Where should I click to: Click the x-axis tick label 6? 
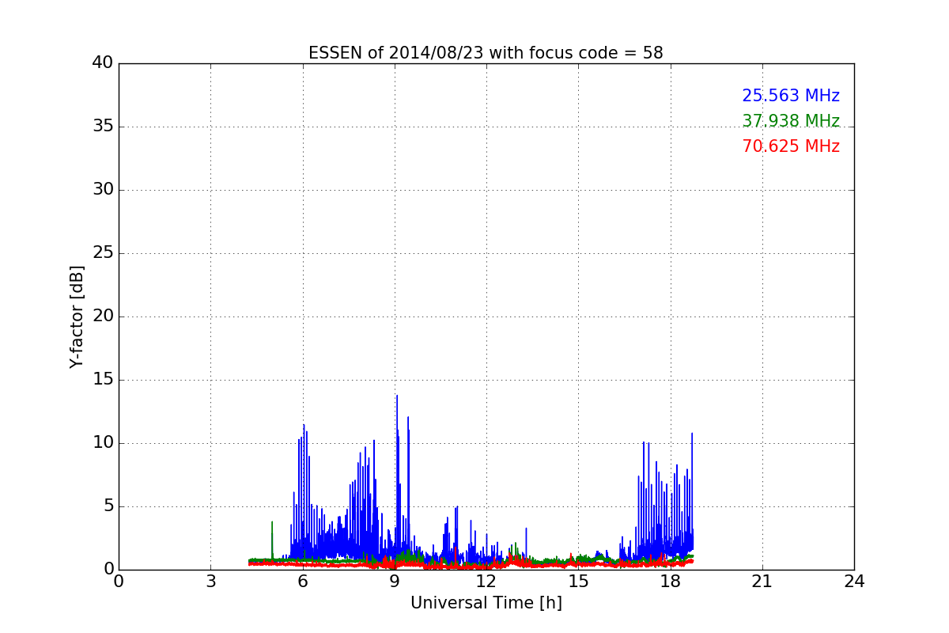pyautogui.click(x=302, y=581)
